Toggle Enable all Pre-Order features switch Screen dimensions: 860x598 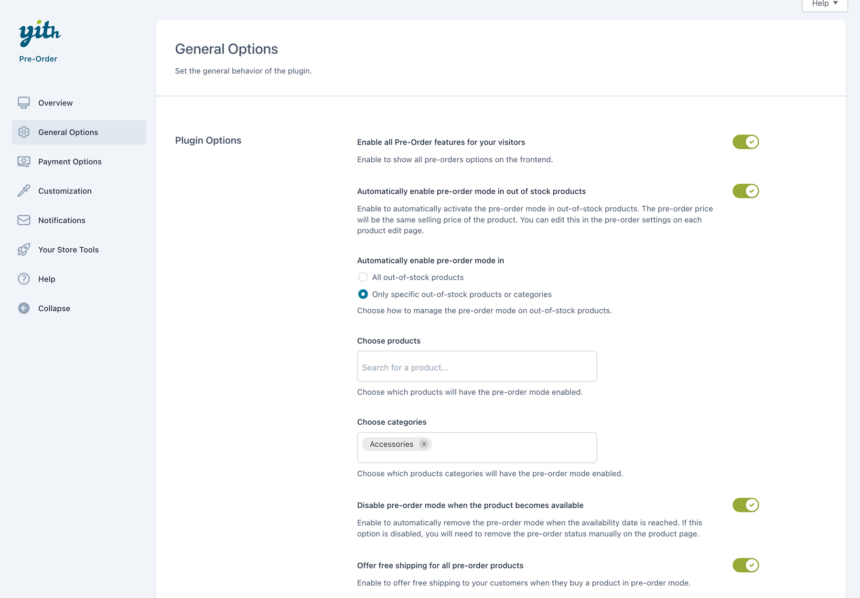[745, 142]
